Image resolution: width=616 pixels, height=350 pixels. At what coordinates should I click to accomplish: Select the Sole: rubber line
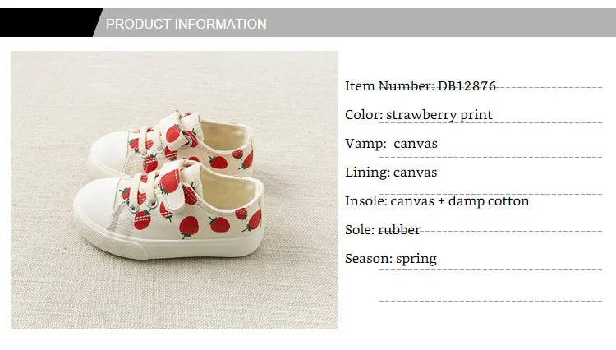383,230
